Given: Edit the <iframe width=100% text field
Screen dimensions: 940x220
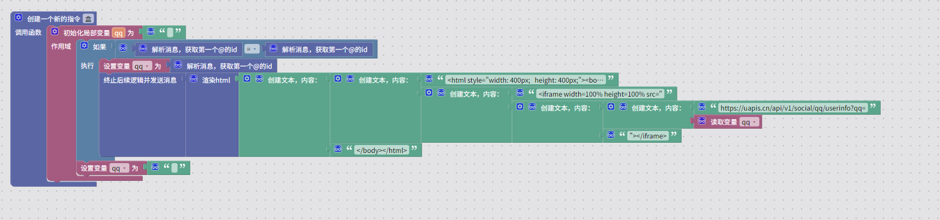Looking at the screenshot, I should click(x=600, y=94).
